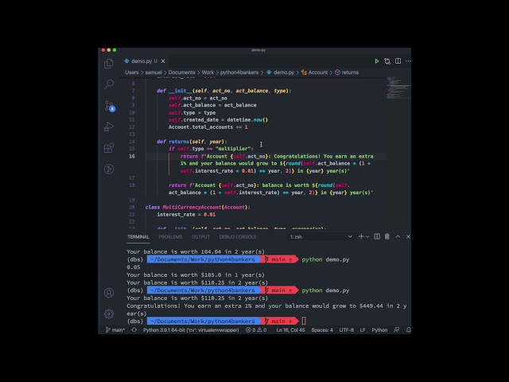Select the demo.py editor tab
The image size is (509, 382).
click(x=144, y=61)
